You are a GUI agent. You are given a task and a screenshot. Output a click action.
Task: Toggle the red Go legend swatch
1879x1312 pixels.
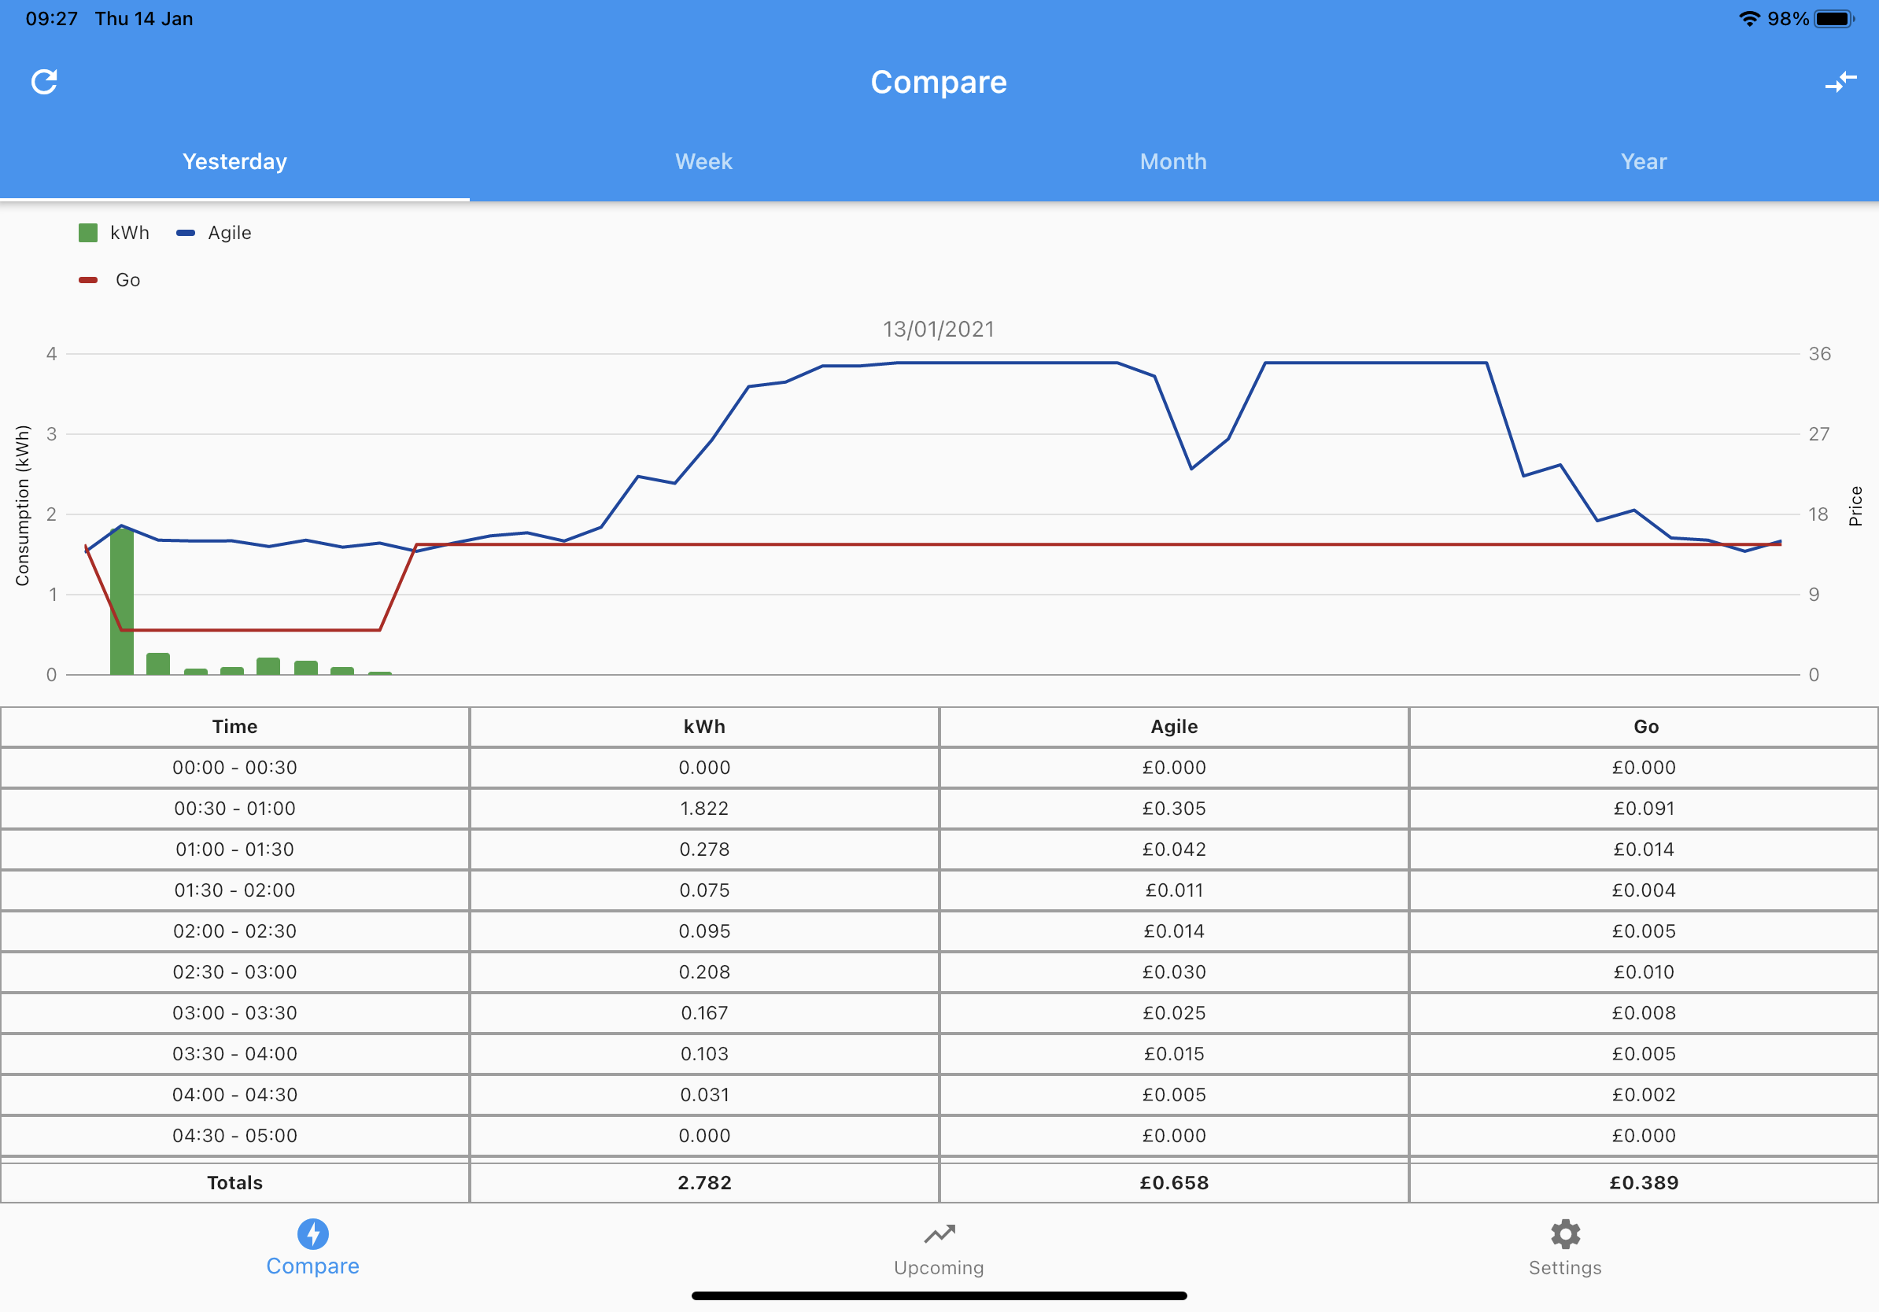[87, 280]
